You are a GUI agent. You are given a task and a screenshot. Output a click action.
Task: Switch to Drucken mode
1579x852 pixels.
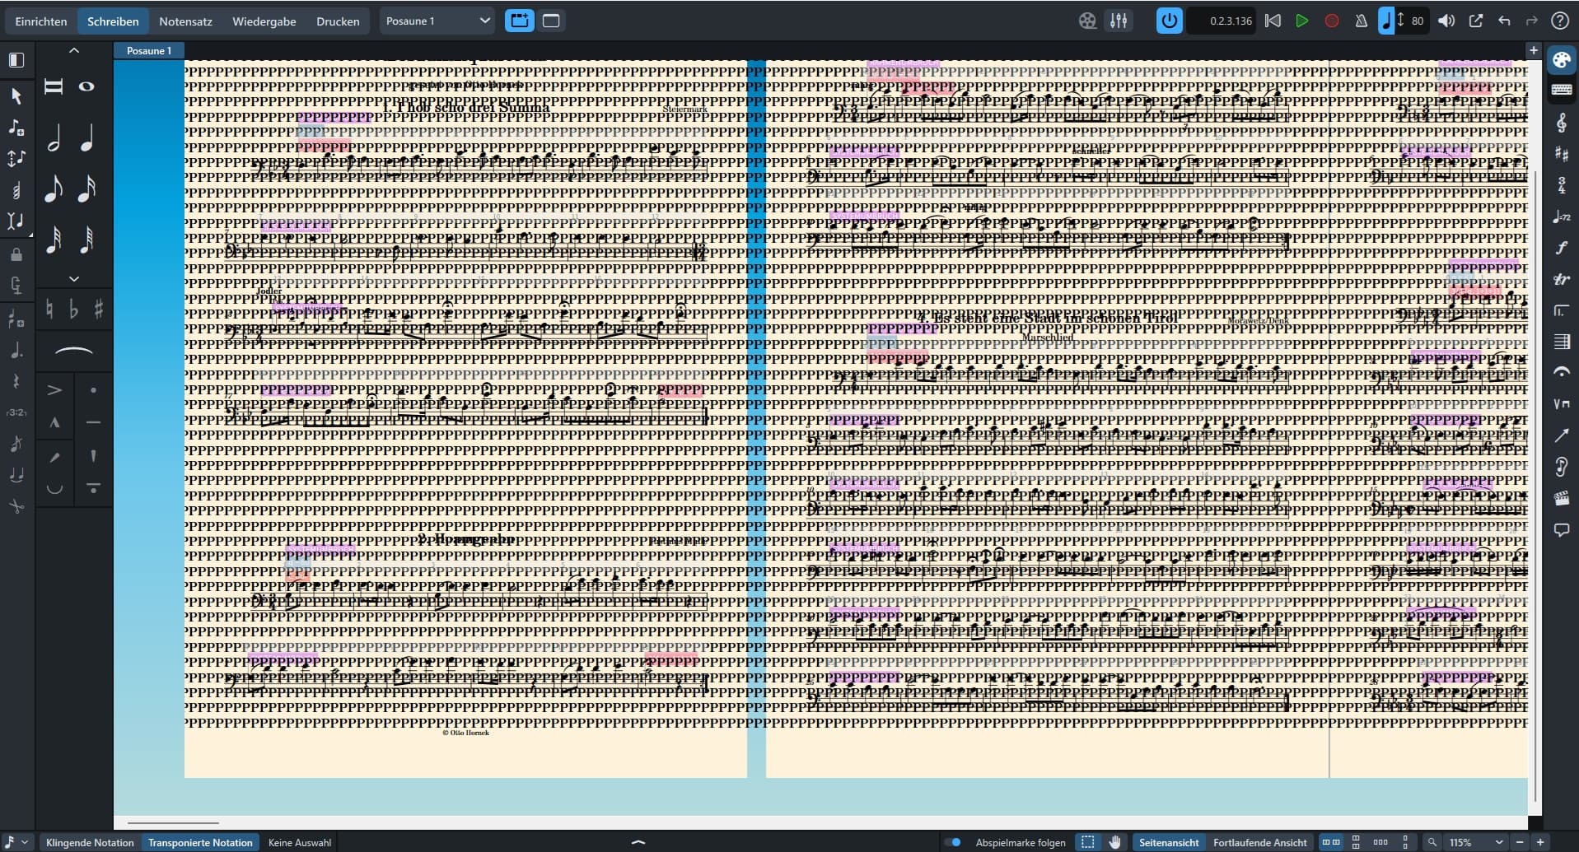click(x=338, y=21)
